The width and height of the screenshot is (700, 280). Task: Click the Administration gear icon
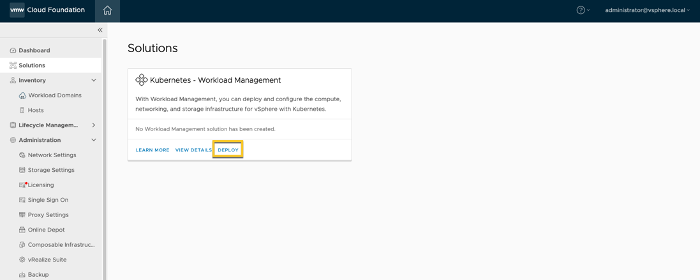click(13, 140)
